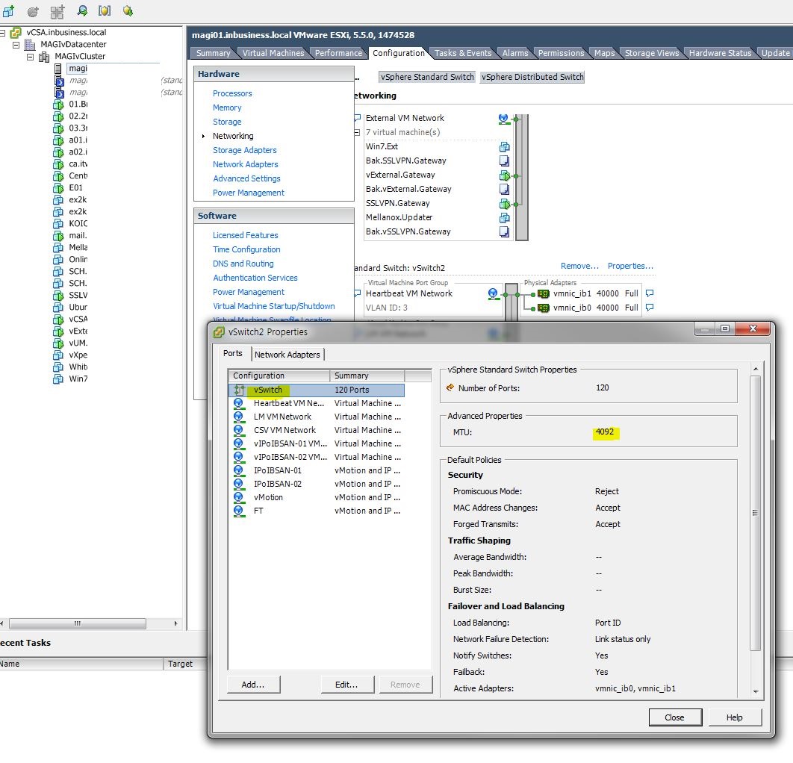Open the Storage Adapters link

245,150
